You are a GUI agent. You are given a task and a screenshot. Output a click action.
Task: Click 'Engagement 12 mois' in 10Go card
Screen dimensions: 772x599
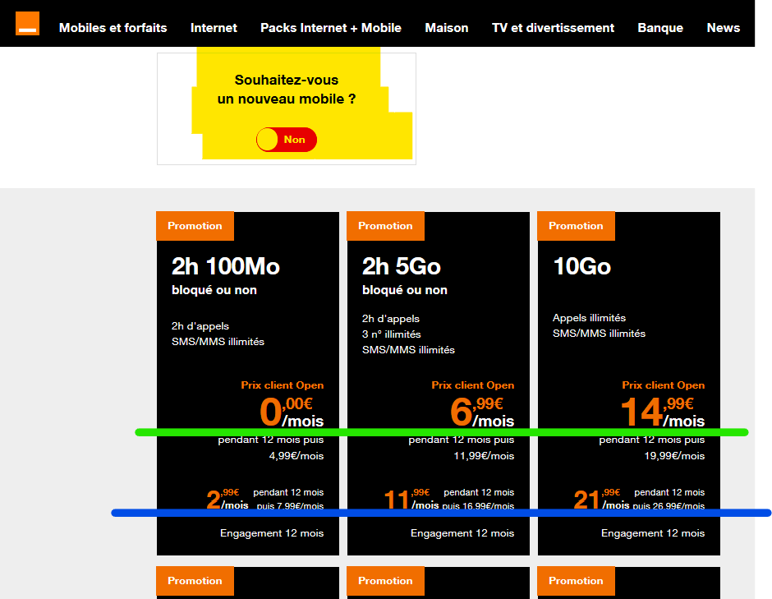(653, 533)
